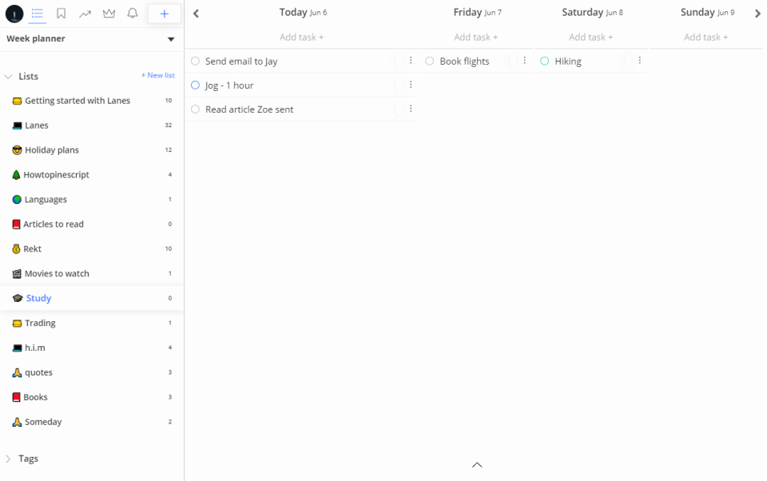The width and height of the screenshot is (767, 481).
Task: Open the Someday list
Action: 92,422
